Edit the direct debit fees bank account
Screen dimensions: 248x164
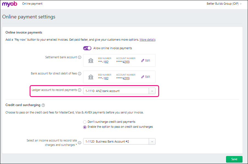pyautogui.click(x=146, y=77)
